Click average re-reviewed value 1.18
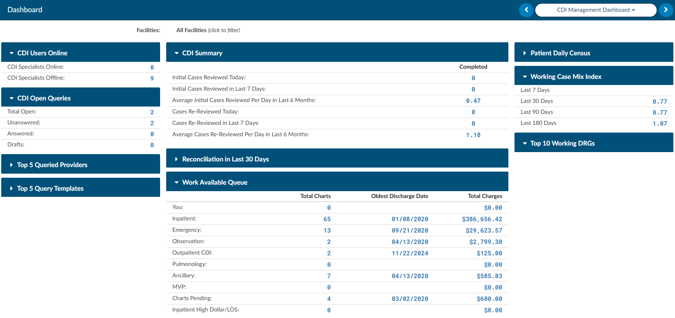Screen dimensions: 675x318 (473, 135)
